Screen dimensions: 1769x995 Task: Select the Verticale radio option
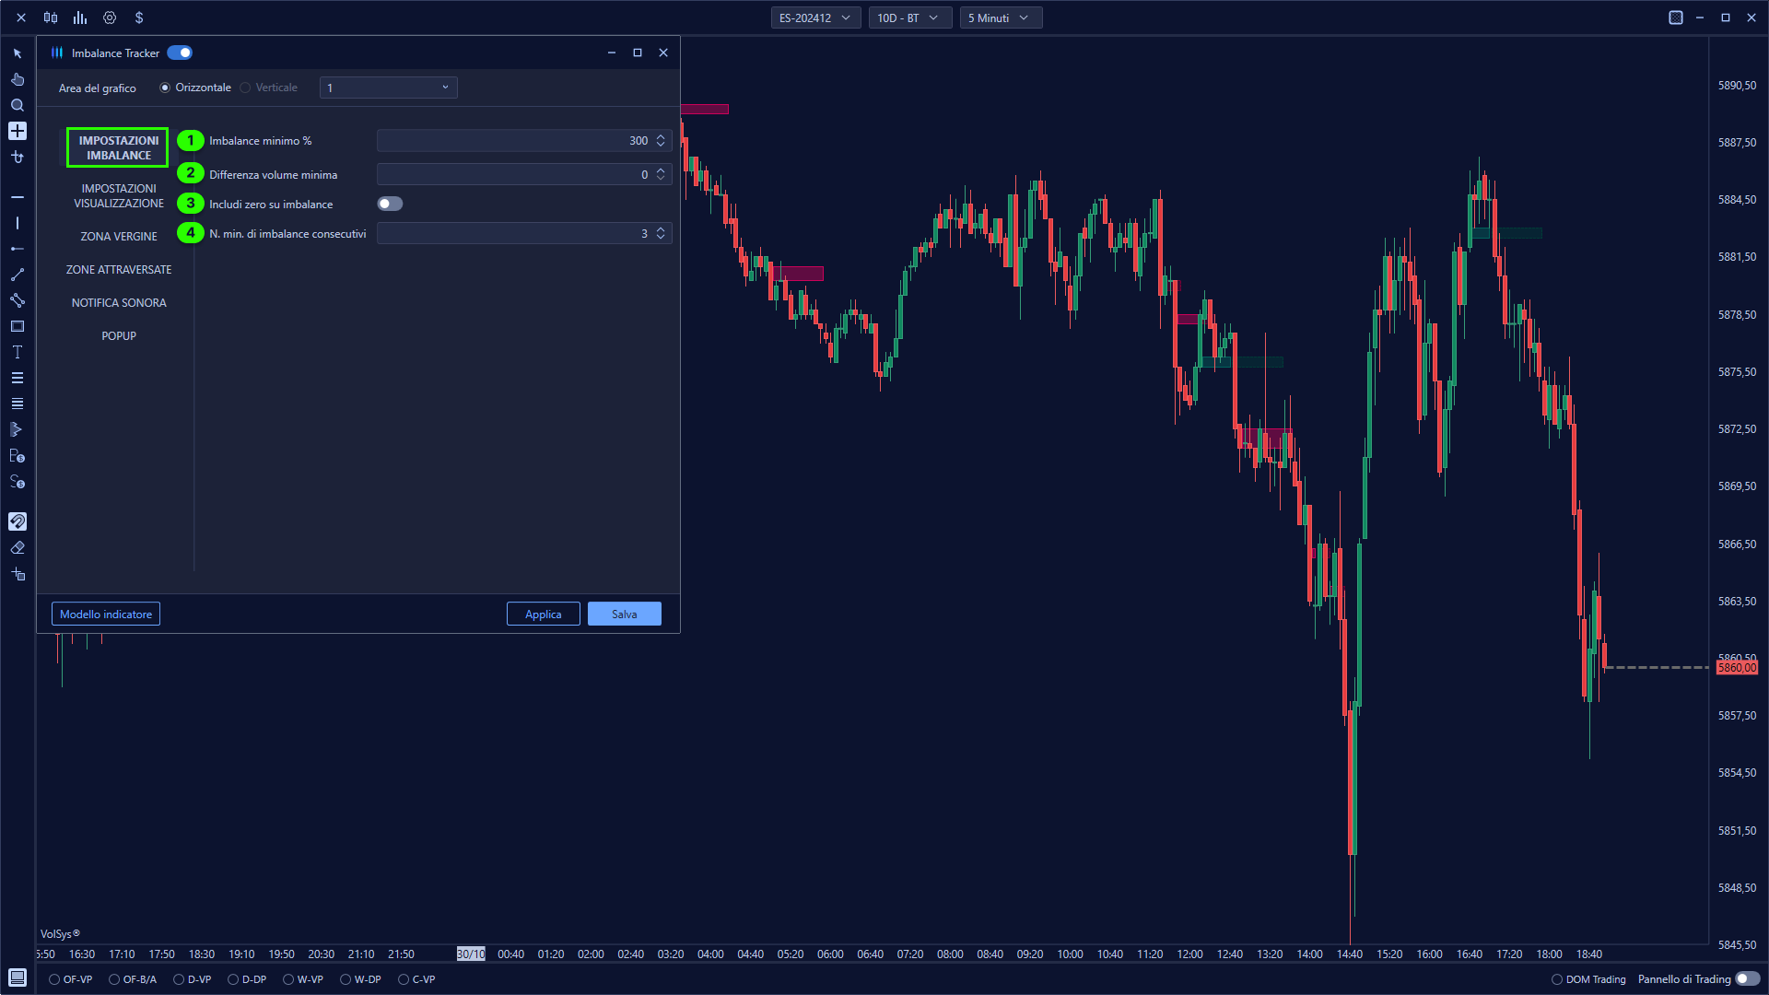(x=245, y=88)
